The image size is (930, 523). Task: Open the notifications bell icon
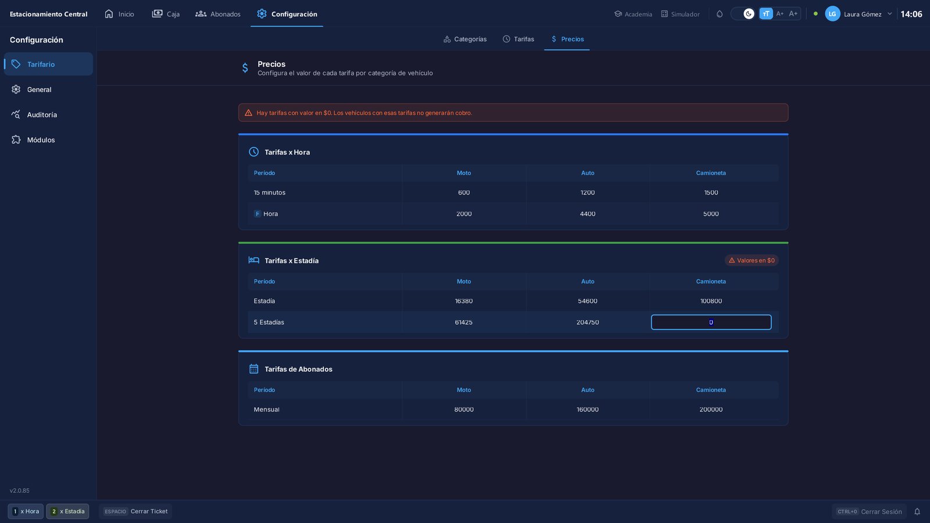tap(917, 511)
